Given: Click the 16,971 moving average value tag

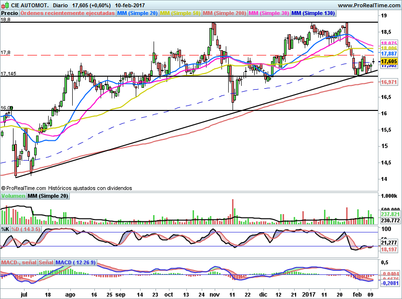Looking at the screenshot, I should (389, 82).
